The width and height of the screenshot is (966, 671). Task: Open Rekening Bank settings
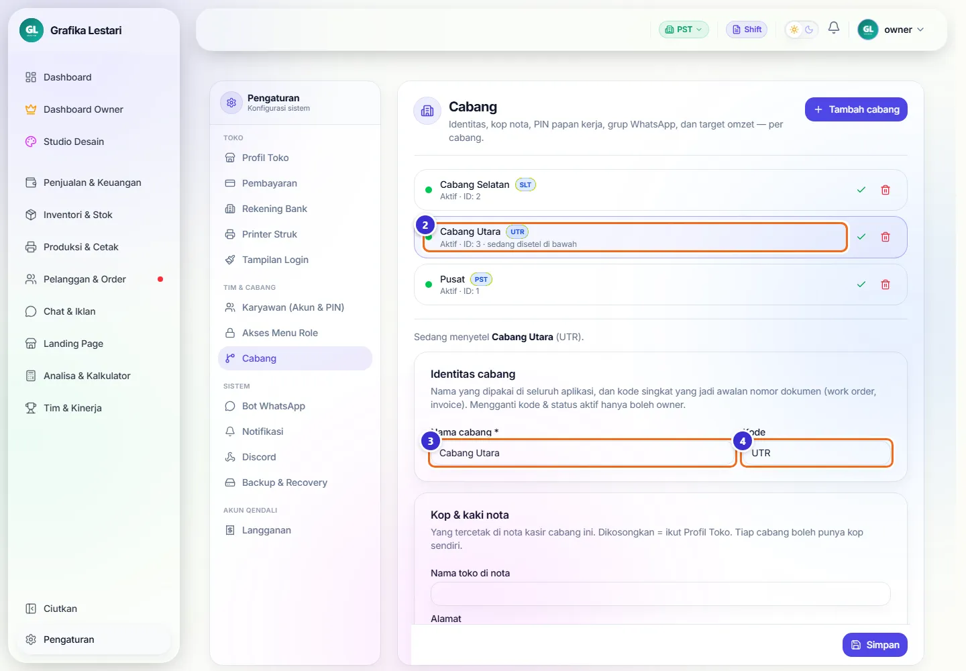295,209
